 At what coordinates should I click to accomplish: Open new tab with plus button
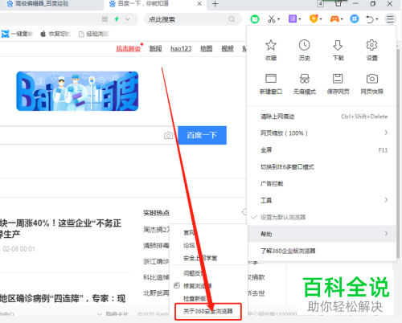[215, 4]
